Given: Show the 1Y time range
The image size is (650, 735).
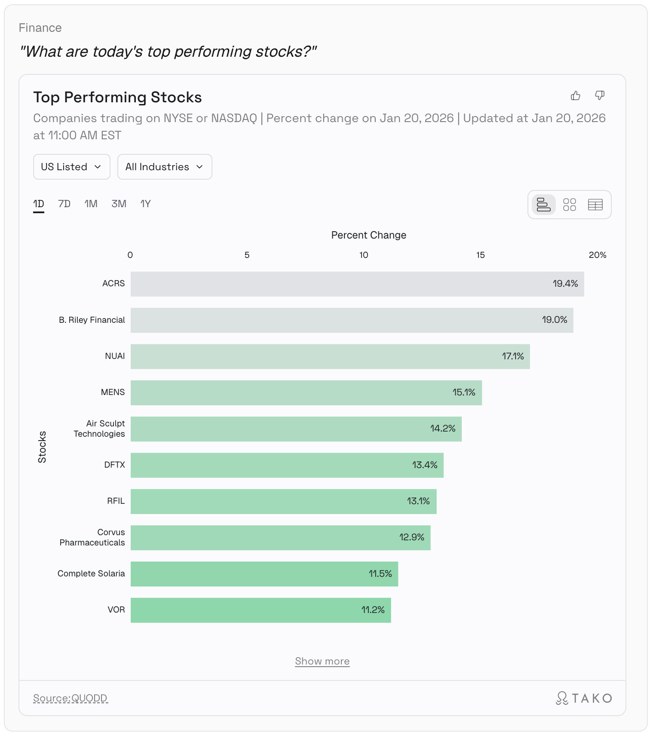Looking at the screenshot, I should tap(145, 204).
